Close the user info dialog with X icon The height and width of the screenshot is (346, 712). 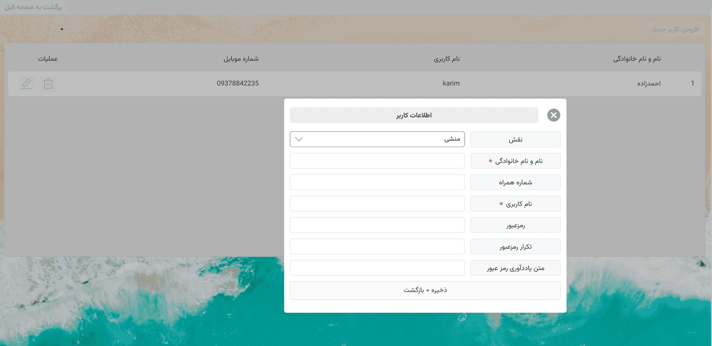coord(553,115)
